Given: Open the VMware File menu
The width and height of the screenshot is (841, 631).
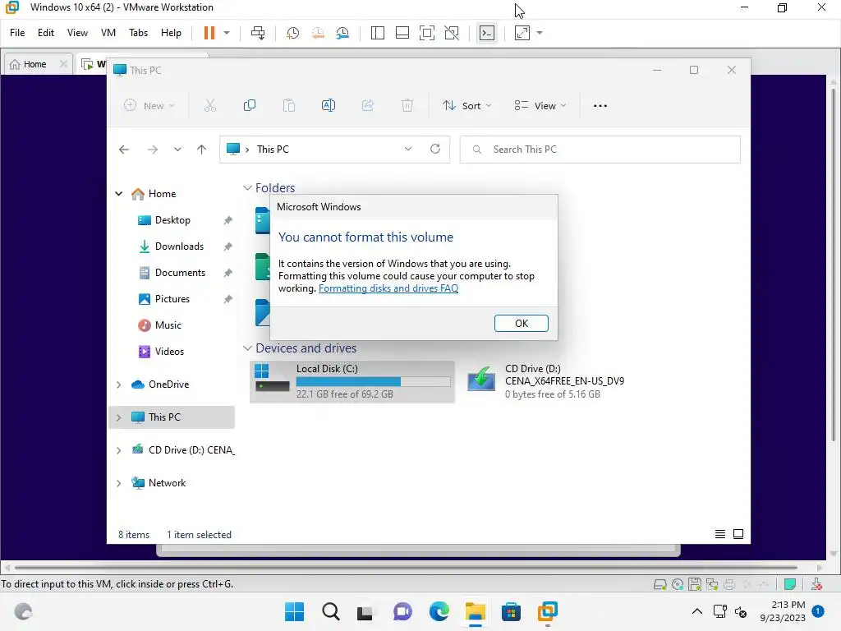Looking at the screenshot, I should click(x=17, y=33).
